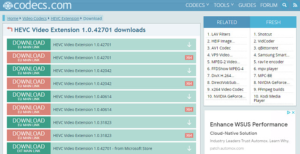Screen dimensions: 300x154
Task: Go to Home breadcrumb link
Action: [x=12, y=18]
